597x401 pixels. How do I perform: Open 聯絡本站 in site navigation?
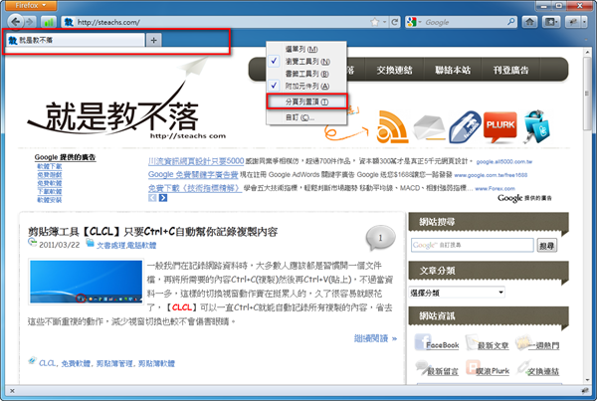point(453,70)
